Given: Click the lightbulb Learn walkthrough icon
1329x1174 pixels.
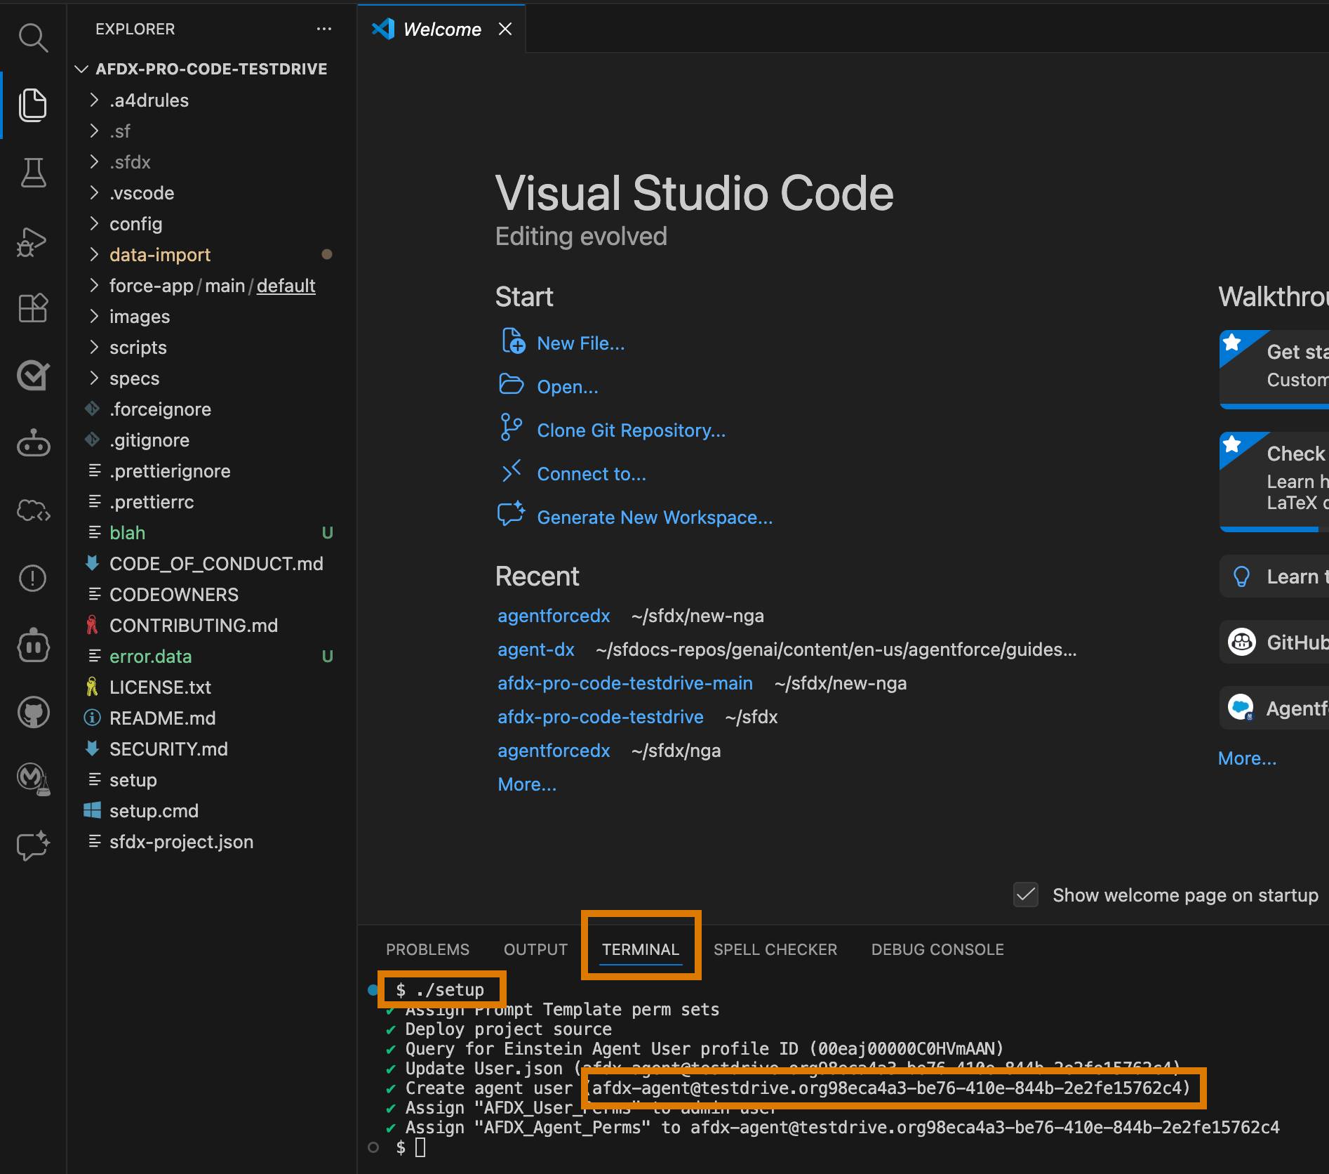Looking at the screenshot, I should [1241, 576].
